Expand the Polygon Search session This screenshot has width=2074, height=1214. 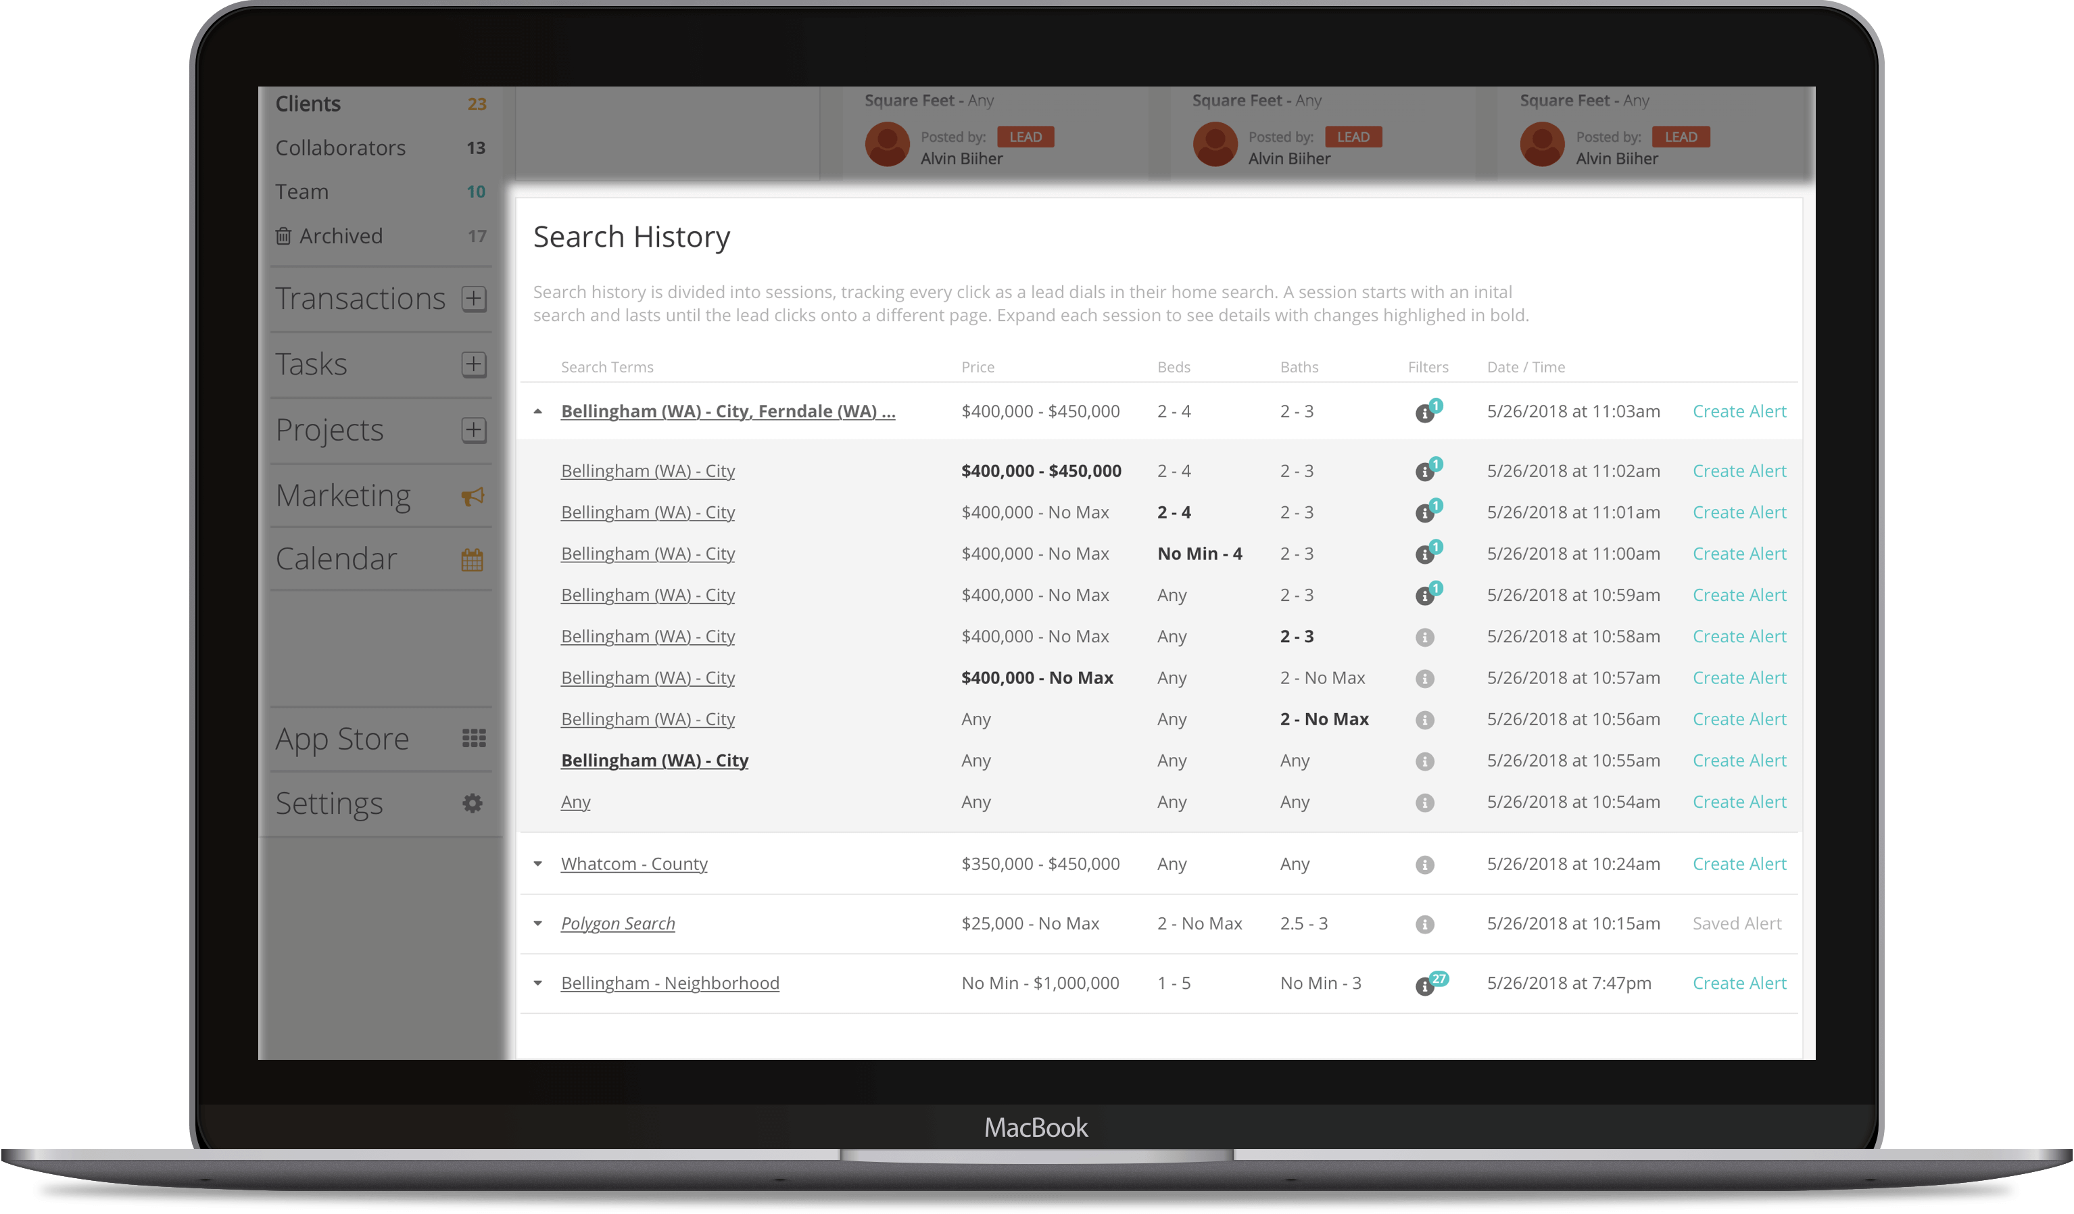pos(537,923)
